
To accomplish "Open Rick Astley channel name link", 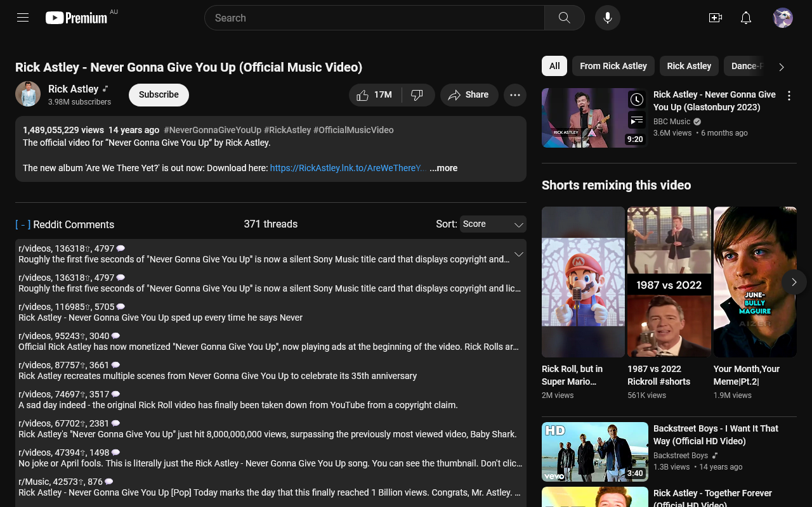I will tap(73, 89).
